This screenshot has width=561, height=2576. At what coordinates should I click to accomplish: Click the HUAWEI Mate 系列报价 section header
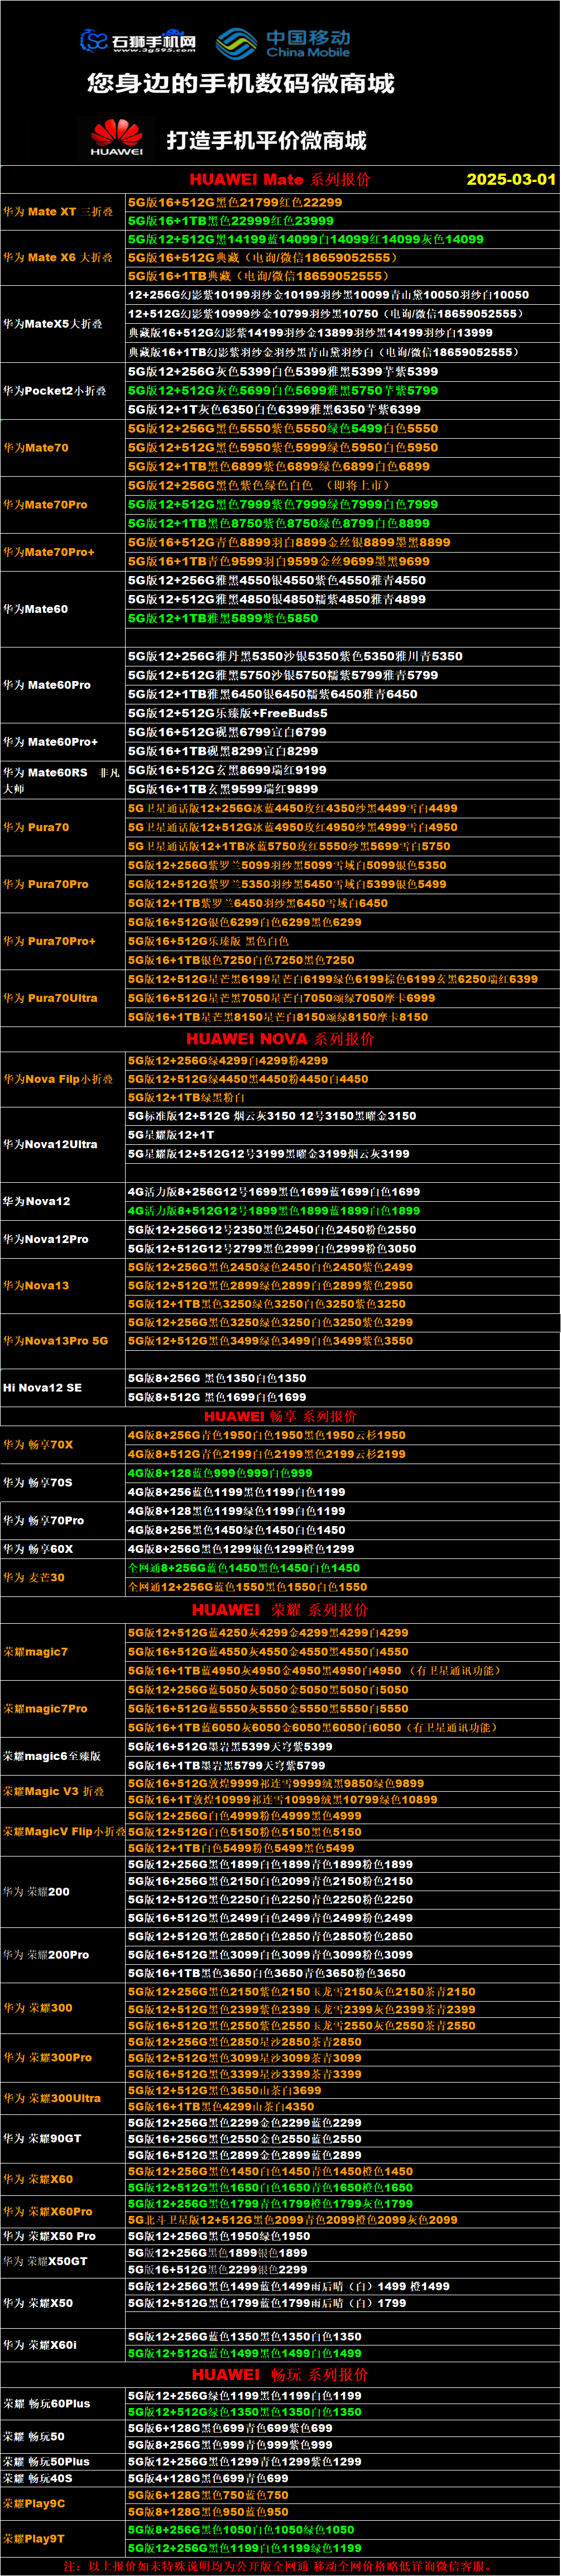click(x=280, y=179)
